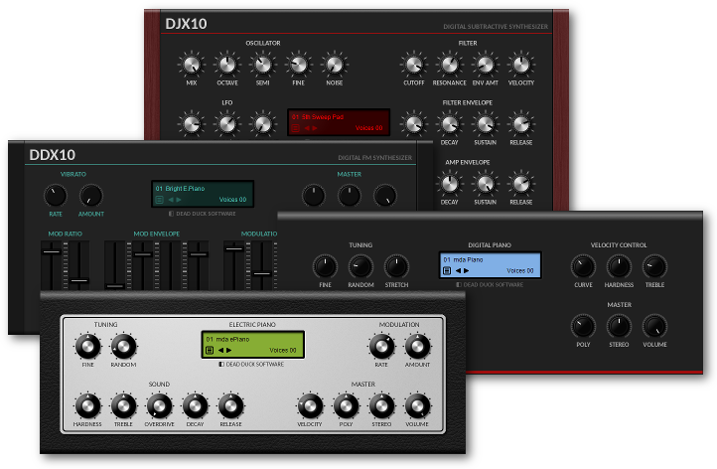The image size is (717, 469).
Task: Click the Electric Piano OVERDRIVE knob
Action: point(159,405)
